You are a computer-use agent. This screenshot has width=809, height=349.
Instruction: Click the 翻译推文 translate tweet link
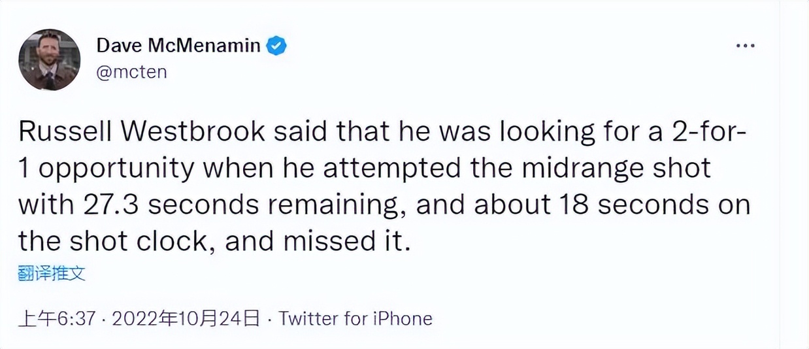coord(52,273)
